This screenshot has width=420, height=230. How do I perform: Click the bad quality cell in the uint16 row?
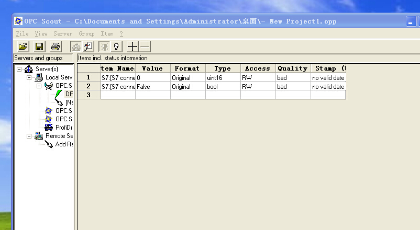(293, 77)
